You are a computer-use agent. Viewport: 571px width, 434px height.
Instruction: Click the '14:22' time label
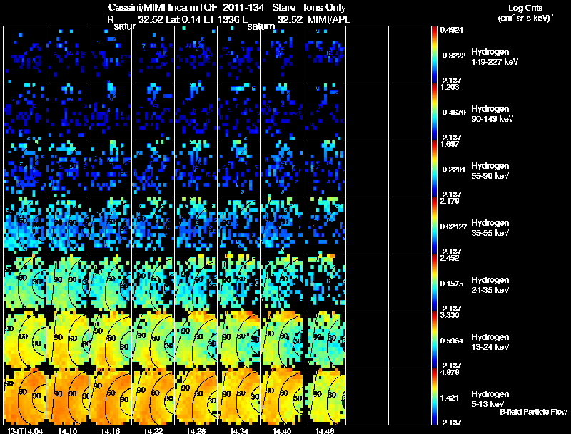(153, 431)
